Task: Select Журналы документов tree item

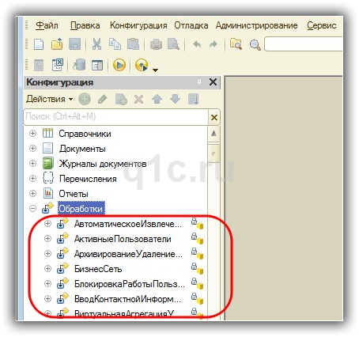Action: [x=103, y=164]
